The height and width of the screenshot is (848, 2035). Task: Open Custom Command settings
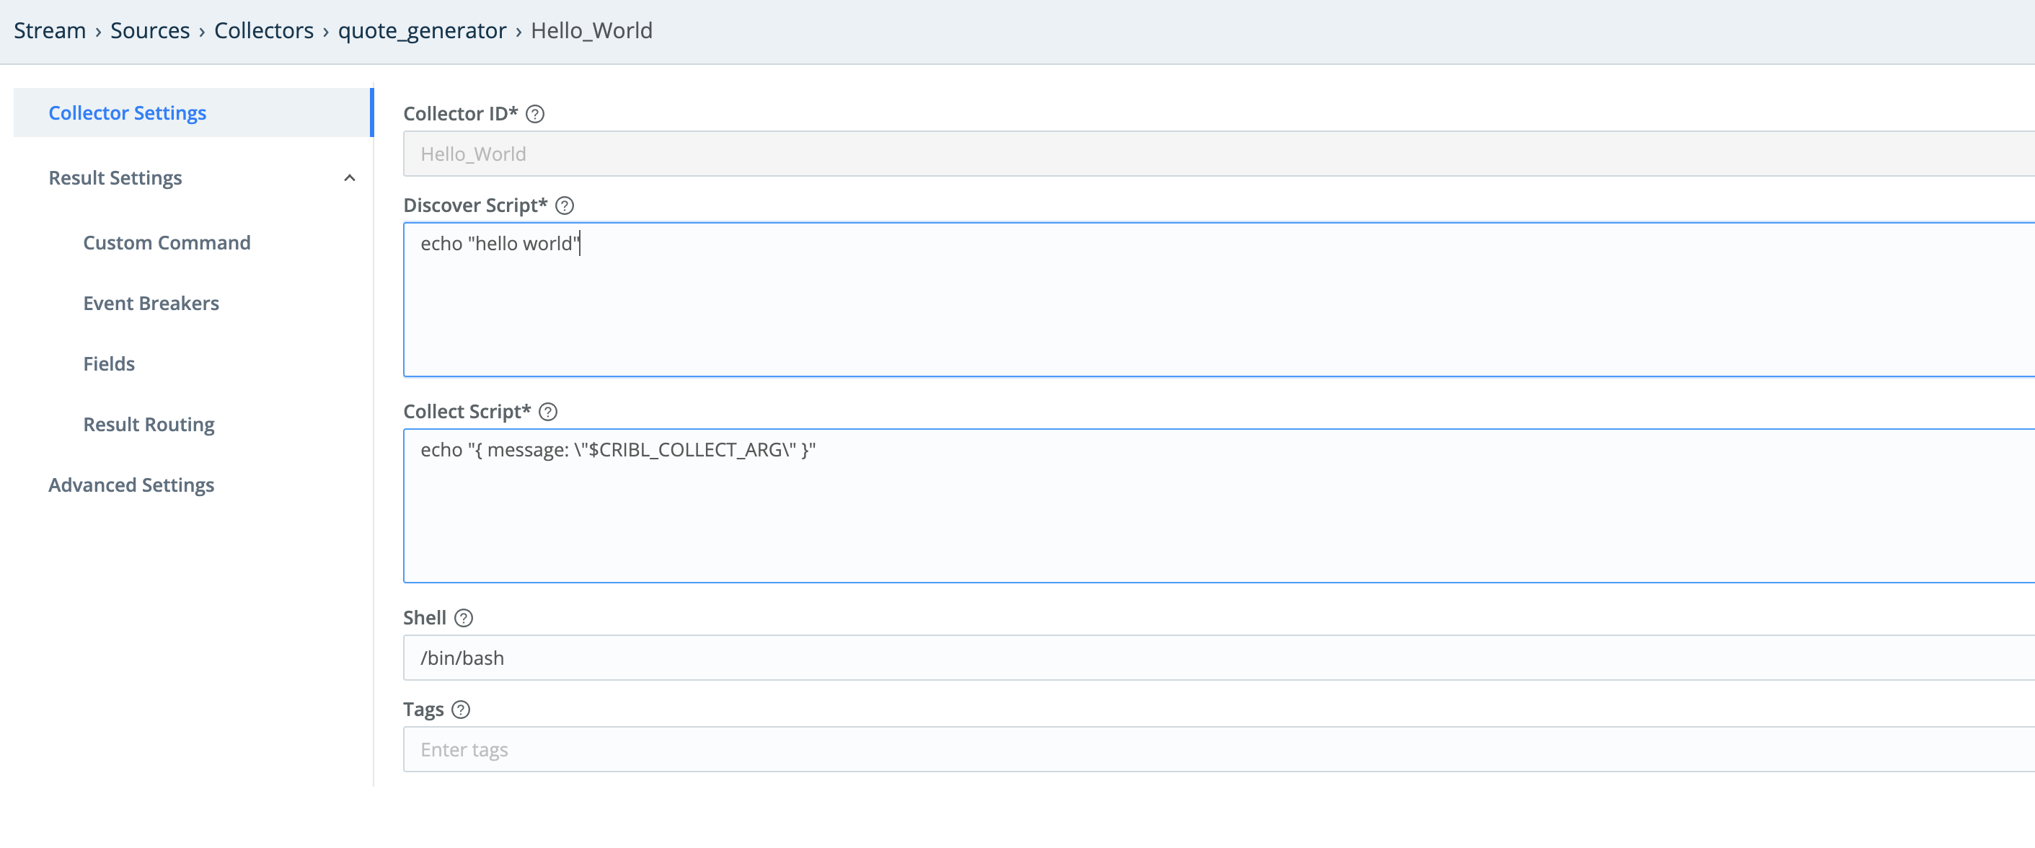click(167, 242)
